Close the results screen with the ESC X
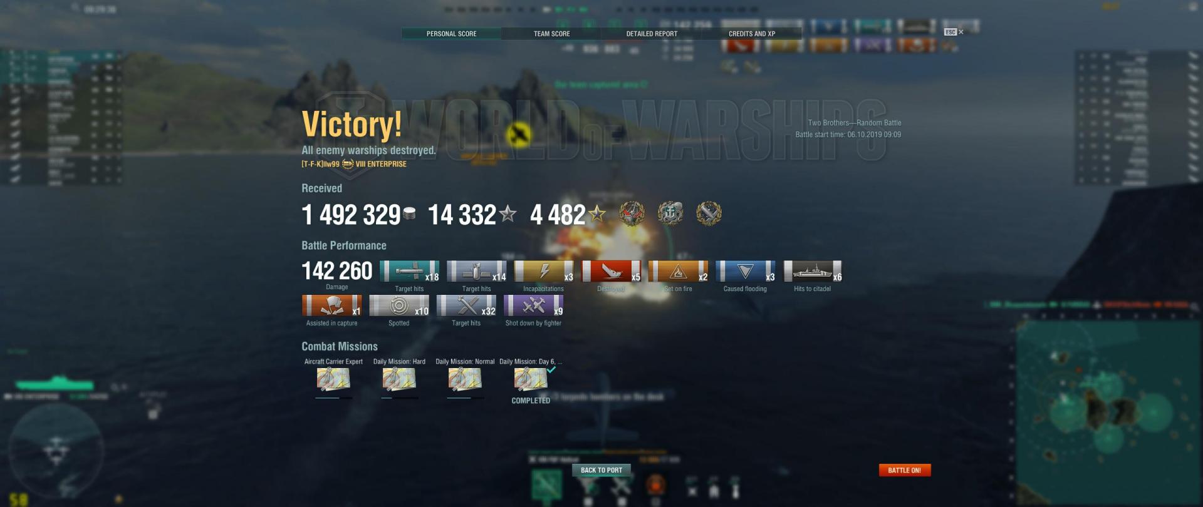 (x=954, y=32)
